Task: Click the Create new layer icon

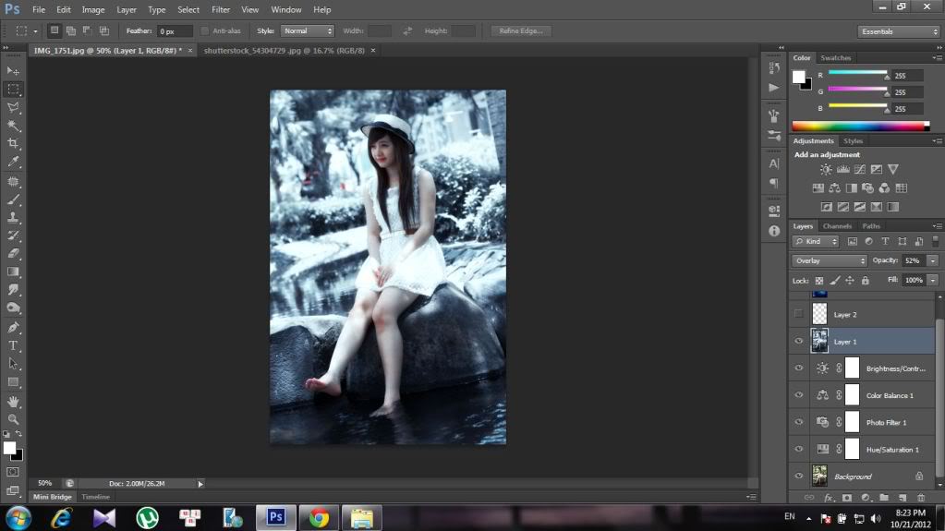Action: [x=903, y=498]
